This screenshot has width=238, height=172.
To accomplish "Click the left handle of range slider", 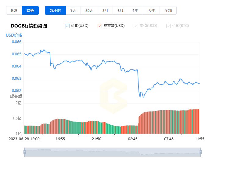I will tap(24, 152).
